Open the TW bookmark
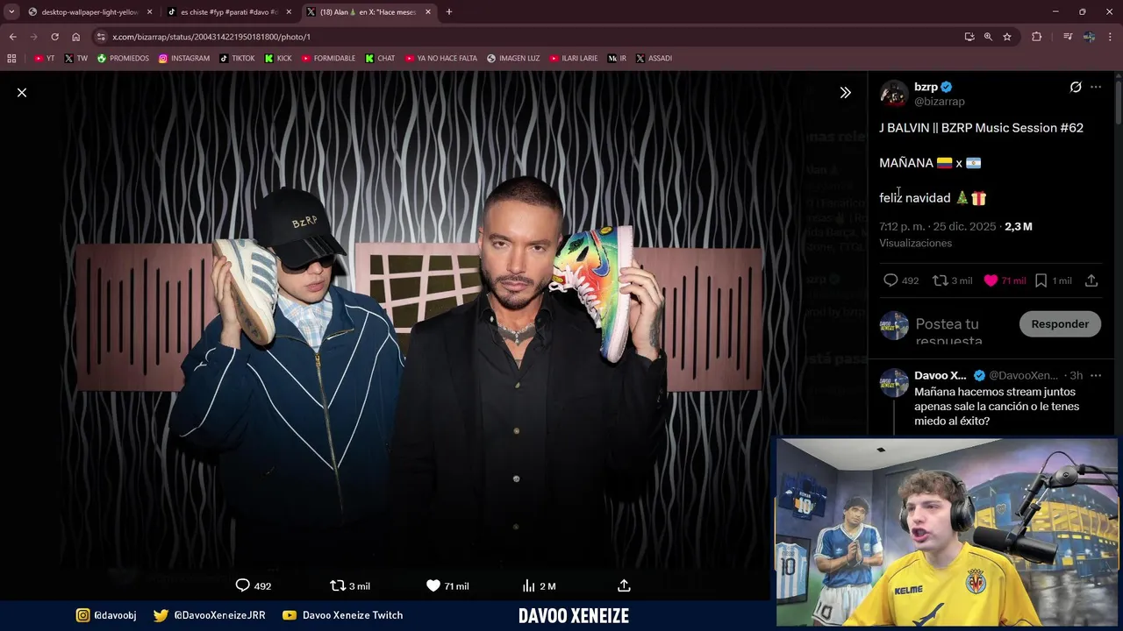 pos(75,58)
